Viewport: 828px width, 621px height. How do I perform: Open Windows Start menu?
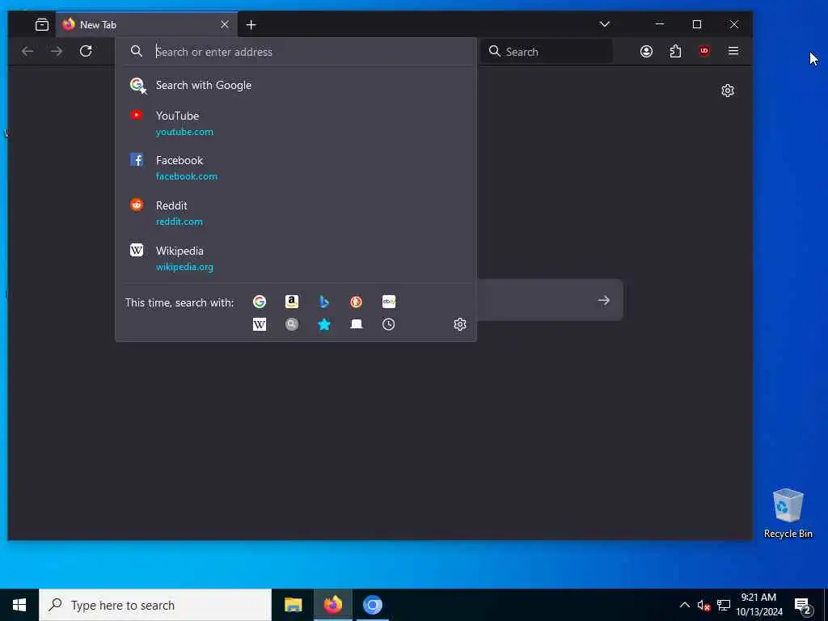tap(19, 605)
